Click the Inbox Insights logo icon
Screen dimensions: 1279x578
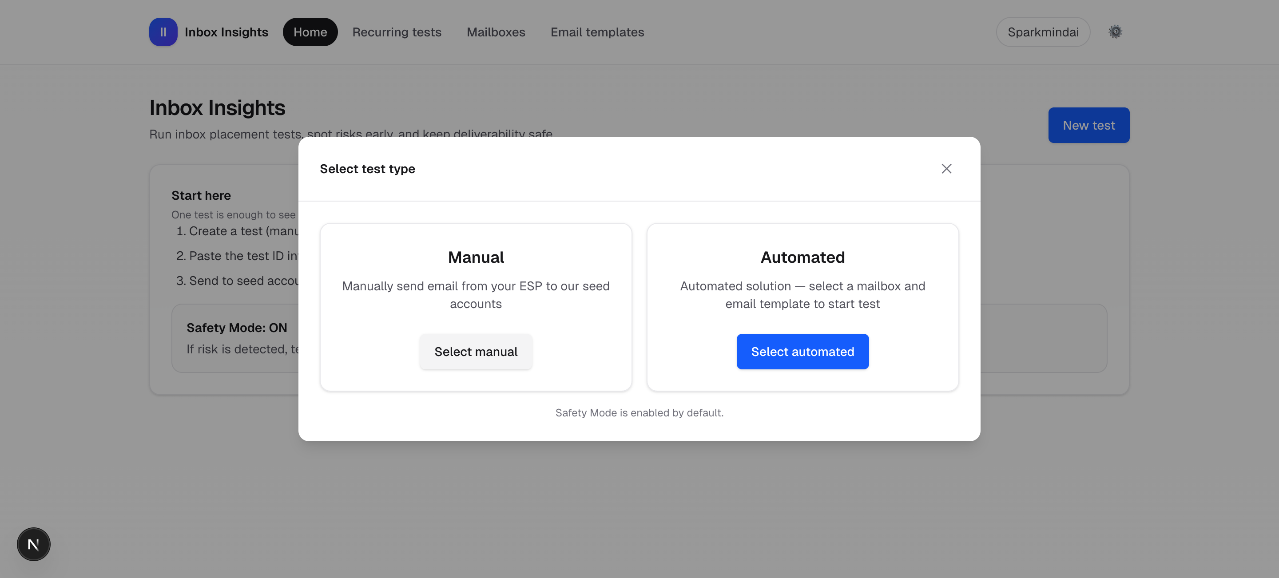163,32
